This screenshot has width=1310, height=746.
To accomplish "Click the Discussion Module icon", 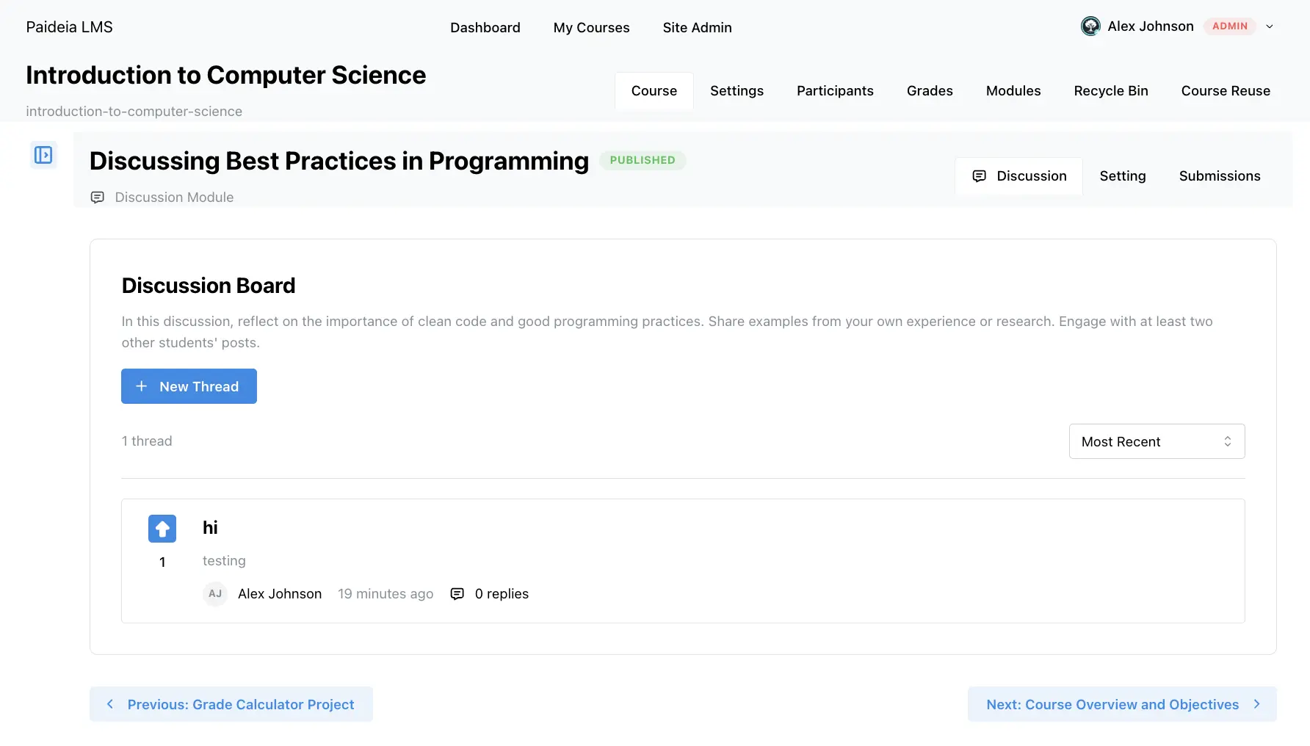I will point(97,198).
